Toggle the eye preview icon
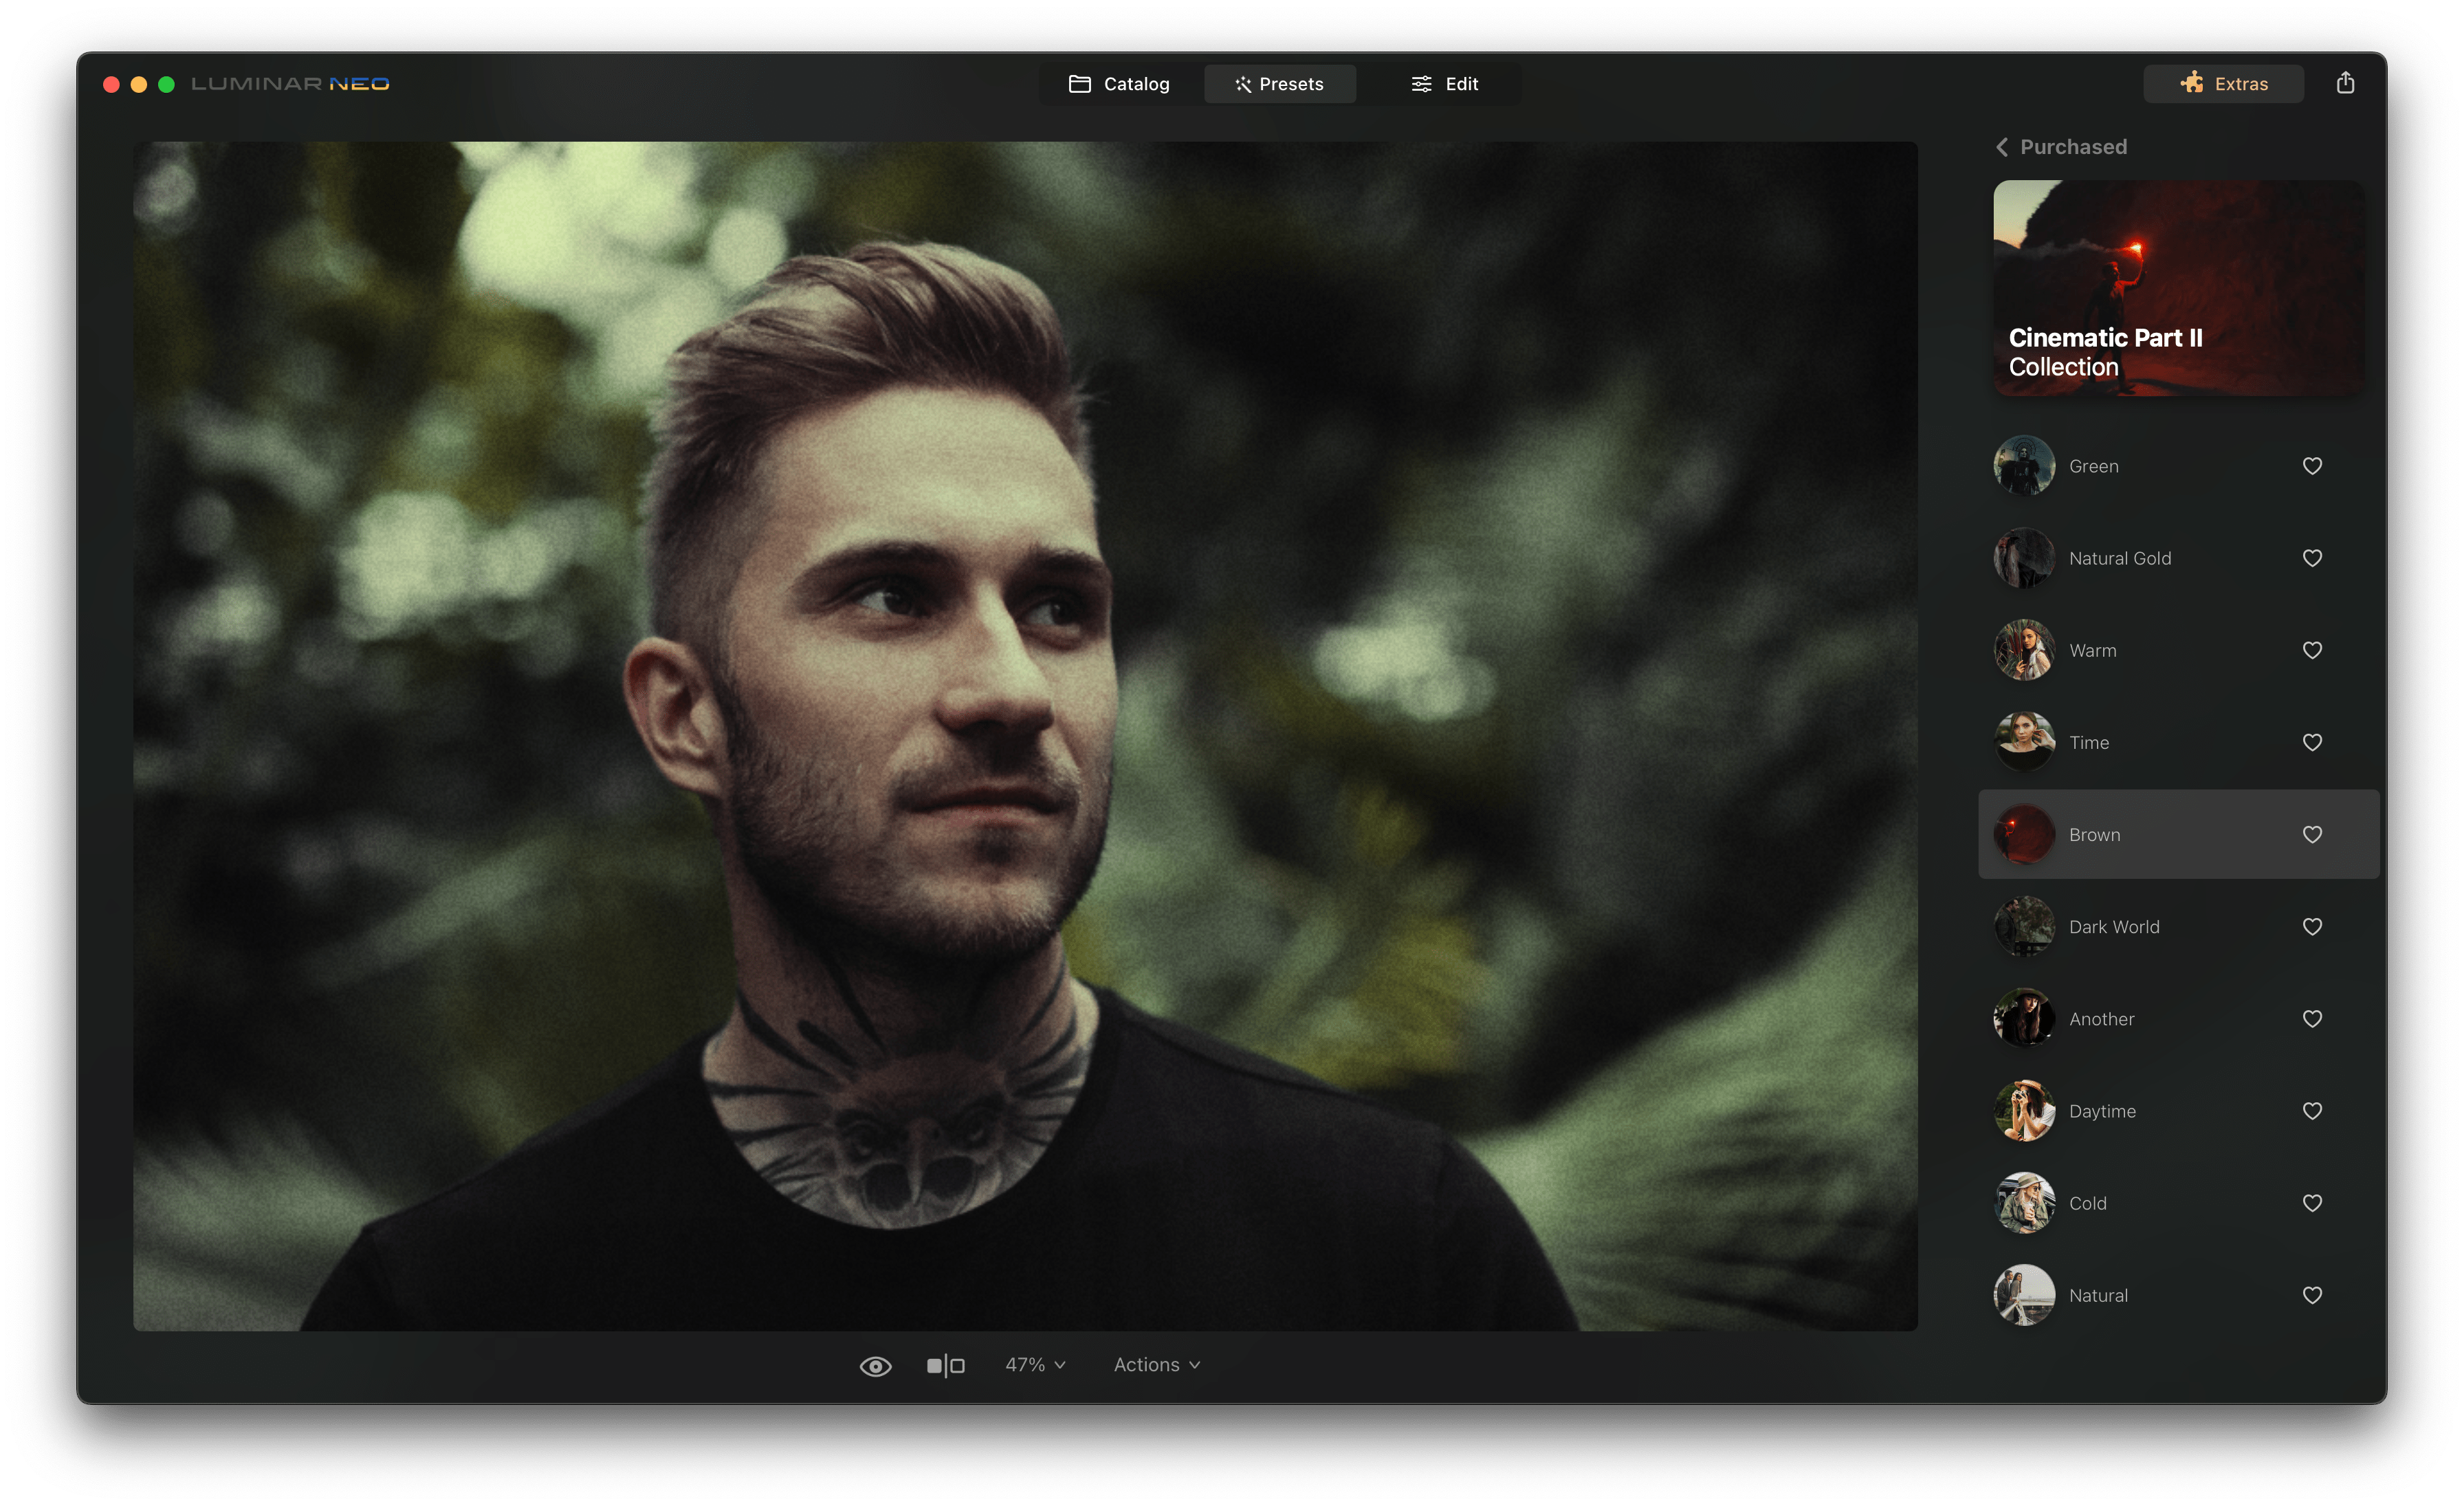Screen dimensions: 2464x1506 point(875,1366)
